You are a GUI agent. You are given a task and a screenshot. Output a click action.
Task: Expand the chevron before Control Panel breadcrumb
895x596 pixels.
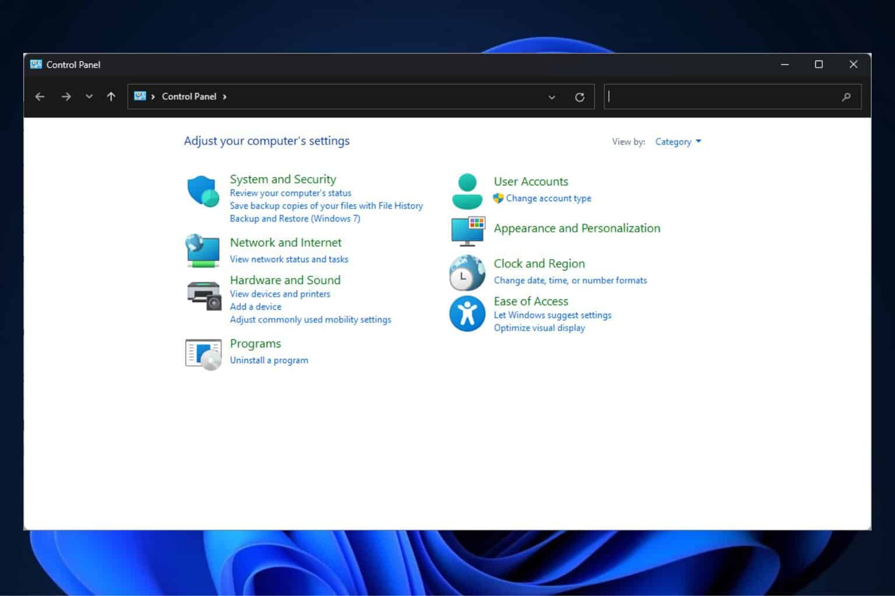point(153,97)
